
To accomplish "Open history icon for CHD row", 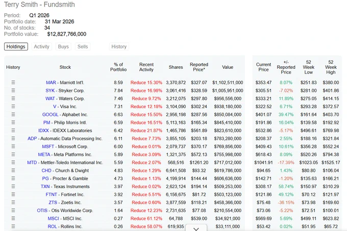I will click(x=13, y=170).
